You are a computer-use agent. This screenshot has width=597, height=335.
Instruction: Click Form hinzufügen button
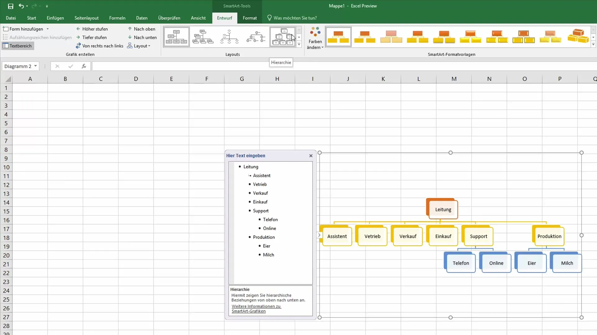point(23,29)
